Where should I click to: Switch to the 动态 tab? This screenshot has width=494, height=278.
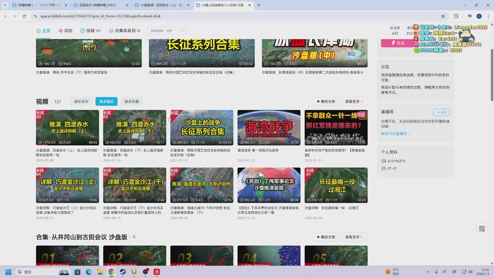point(65,30)
